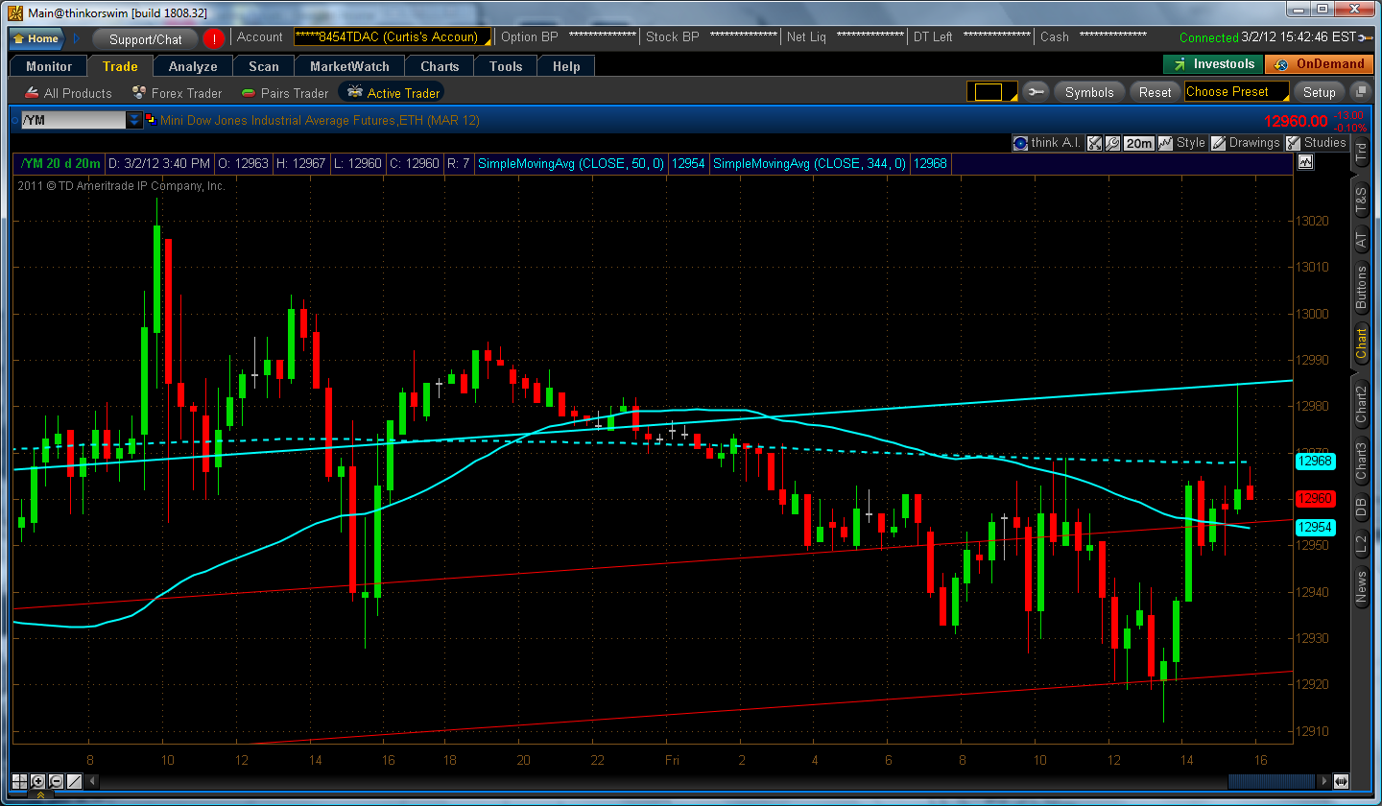Screen dimensions: 1382x806
Task: Switch to the MarketWatch tab
Action: pos(349,66)
